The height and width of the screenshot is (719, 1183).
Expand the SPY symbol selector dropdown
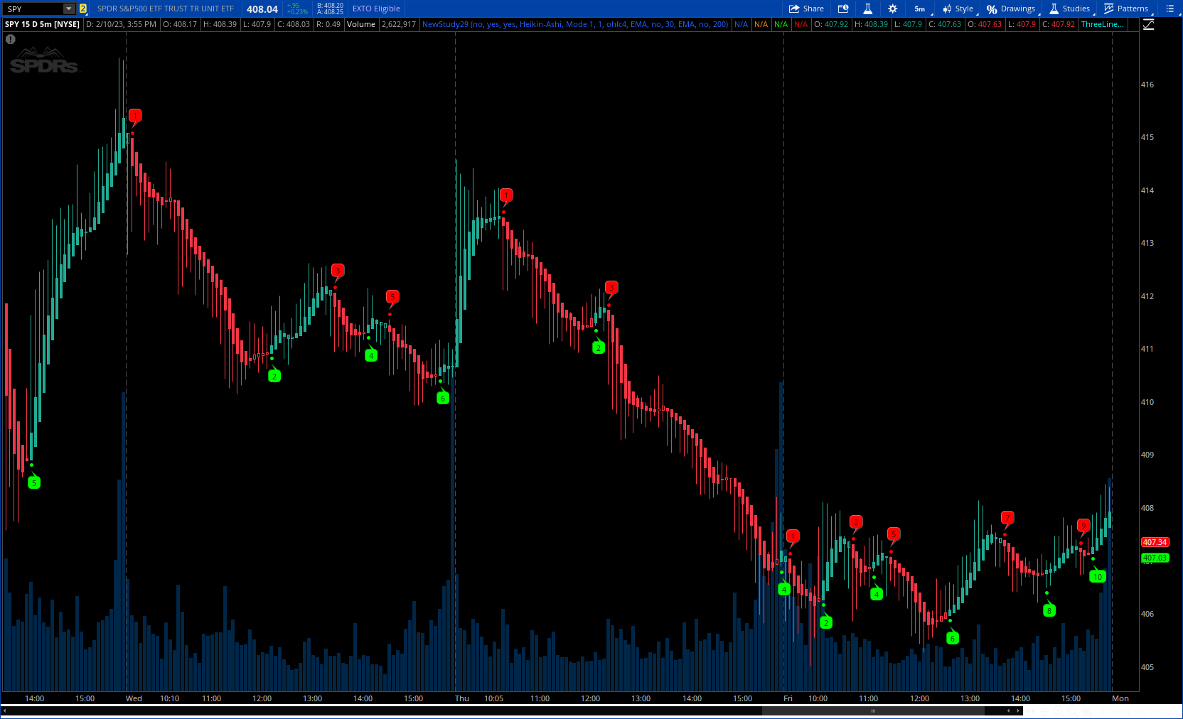(x=68, y=9)
